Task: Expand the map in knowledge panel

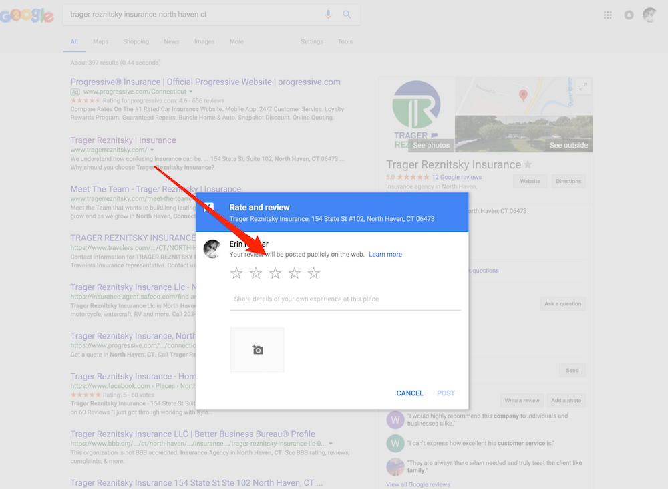Action: click(x=583, y=87)
